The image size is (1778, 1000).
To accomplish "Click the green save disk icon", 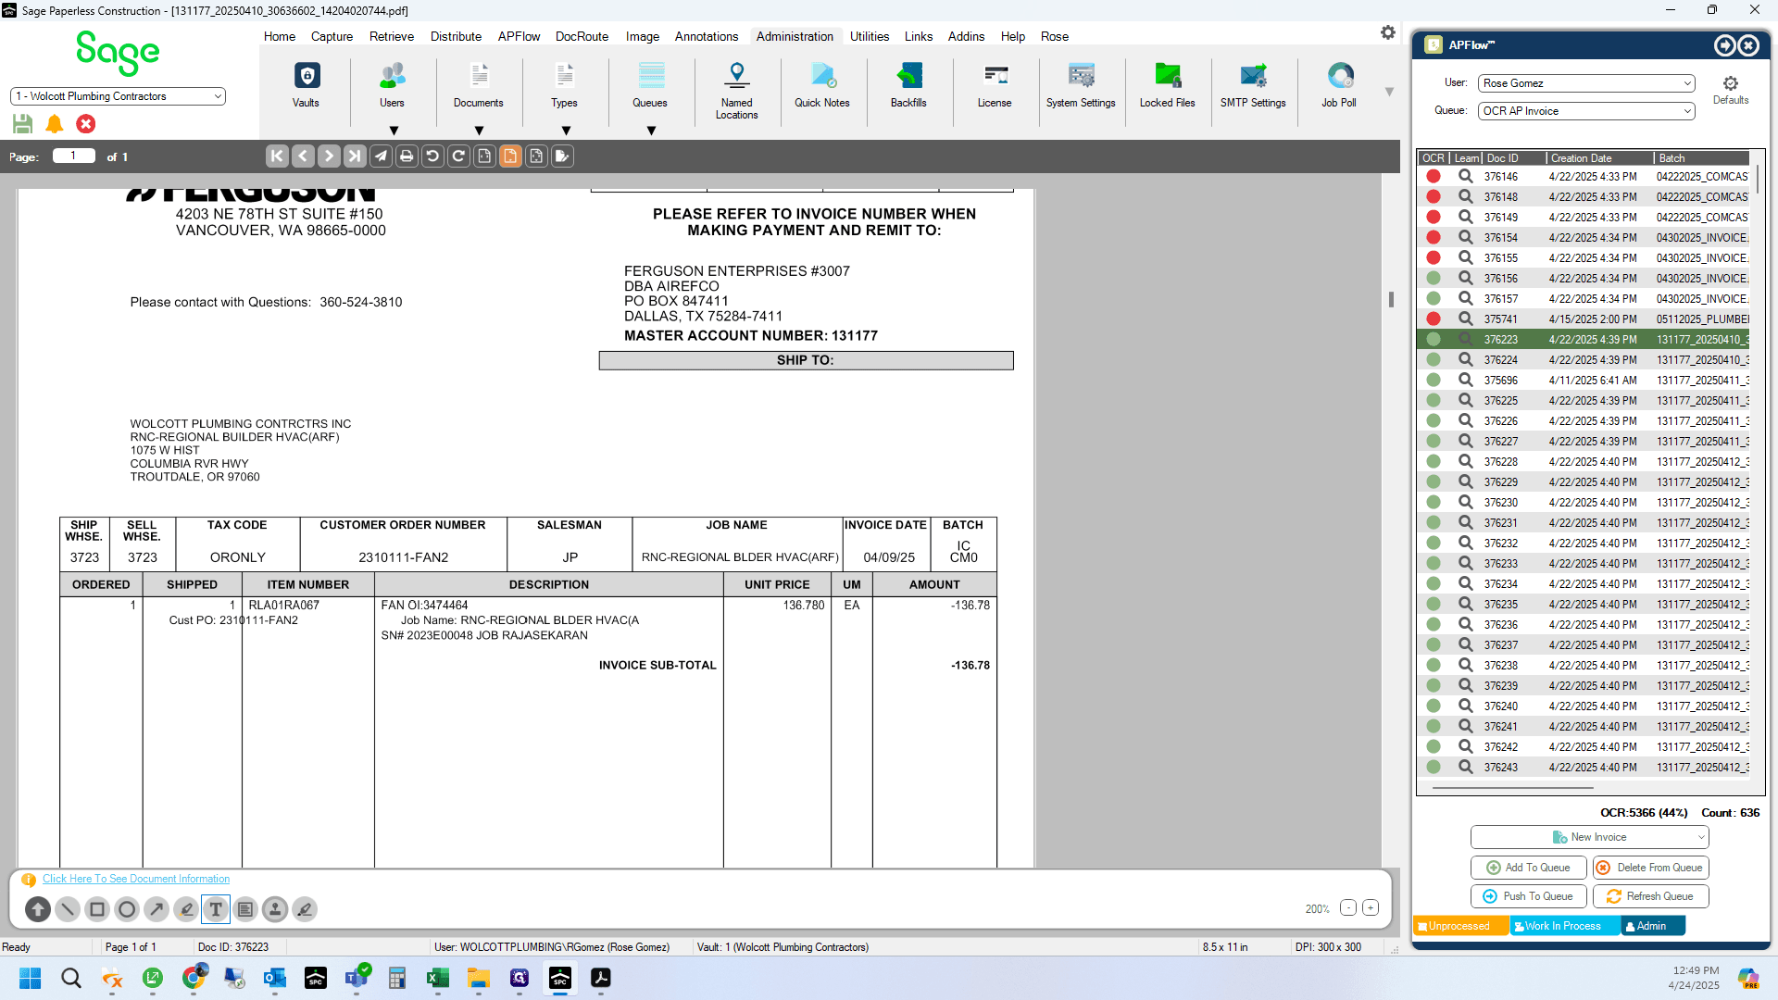I will (x=23, y=124).
